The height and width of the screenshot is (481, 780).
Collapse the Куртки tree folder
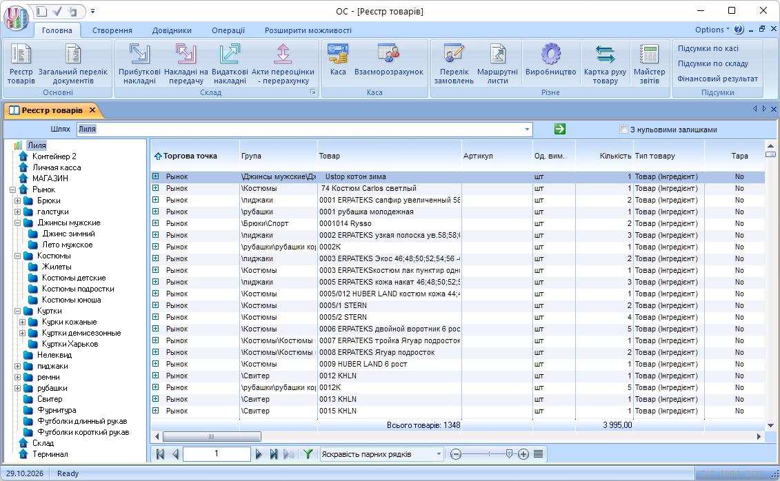[17, 311]
